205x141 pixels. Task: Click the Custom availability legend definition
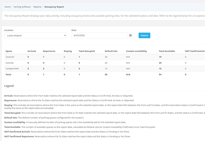pos(65,122)
